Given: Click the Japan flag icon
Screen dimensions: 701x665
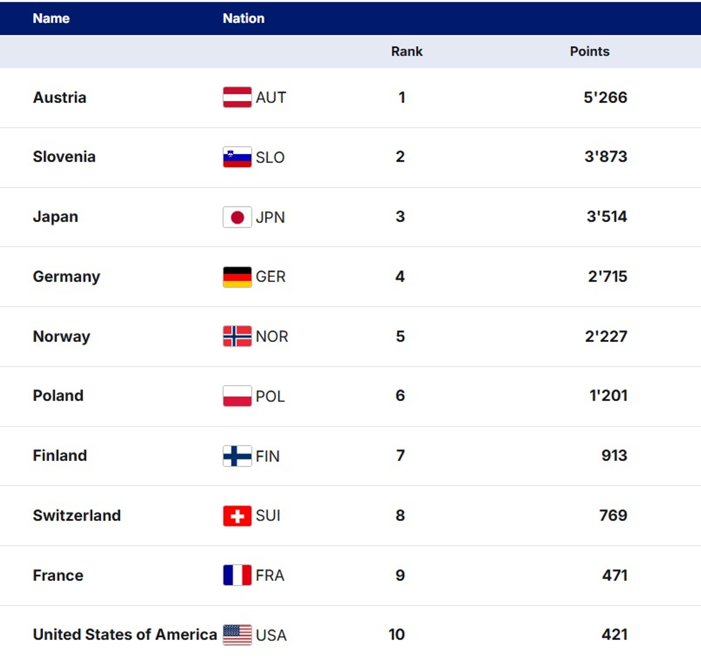Looking at the screenshot, I should [x=237, y=217].
